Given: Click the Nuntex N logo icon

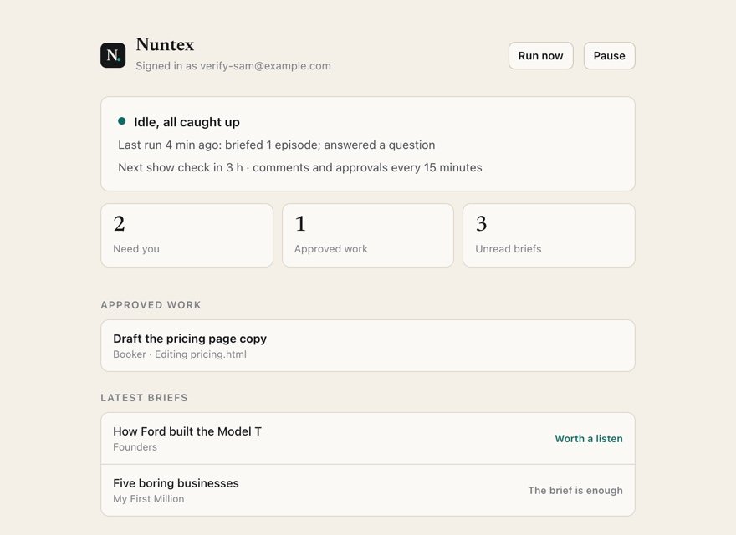Looking at the screenshot, I should (x=113, y=55).
